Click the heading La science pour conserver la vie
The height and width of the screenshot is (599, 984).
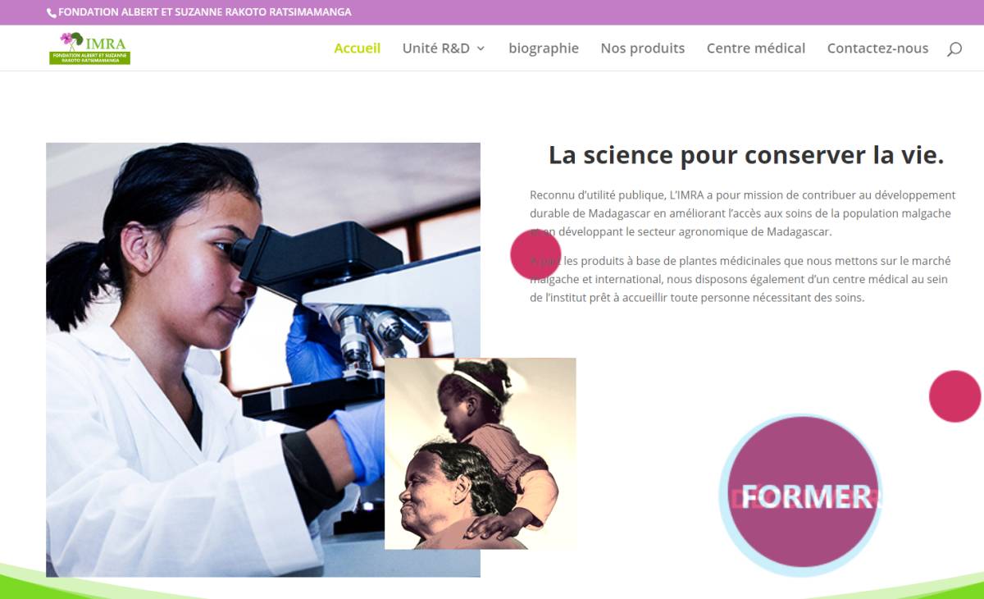(x=746, y=155)
